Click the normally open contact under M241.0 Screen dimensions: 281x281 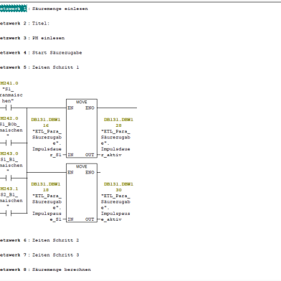[9, 108]
